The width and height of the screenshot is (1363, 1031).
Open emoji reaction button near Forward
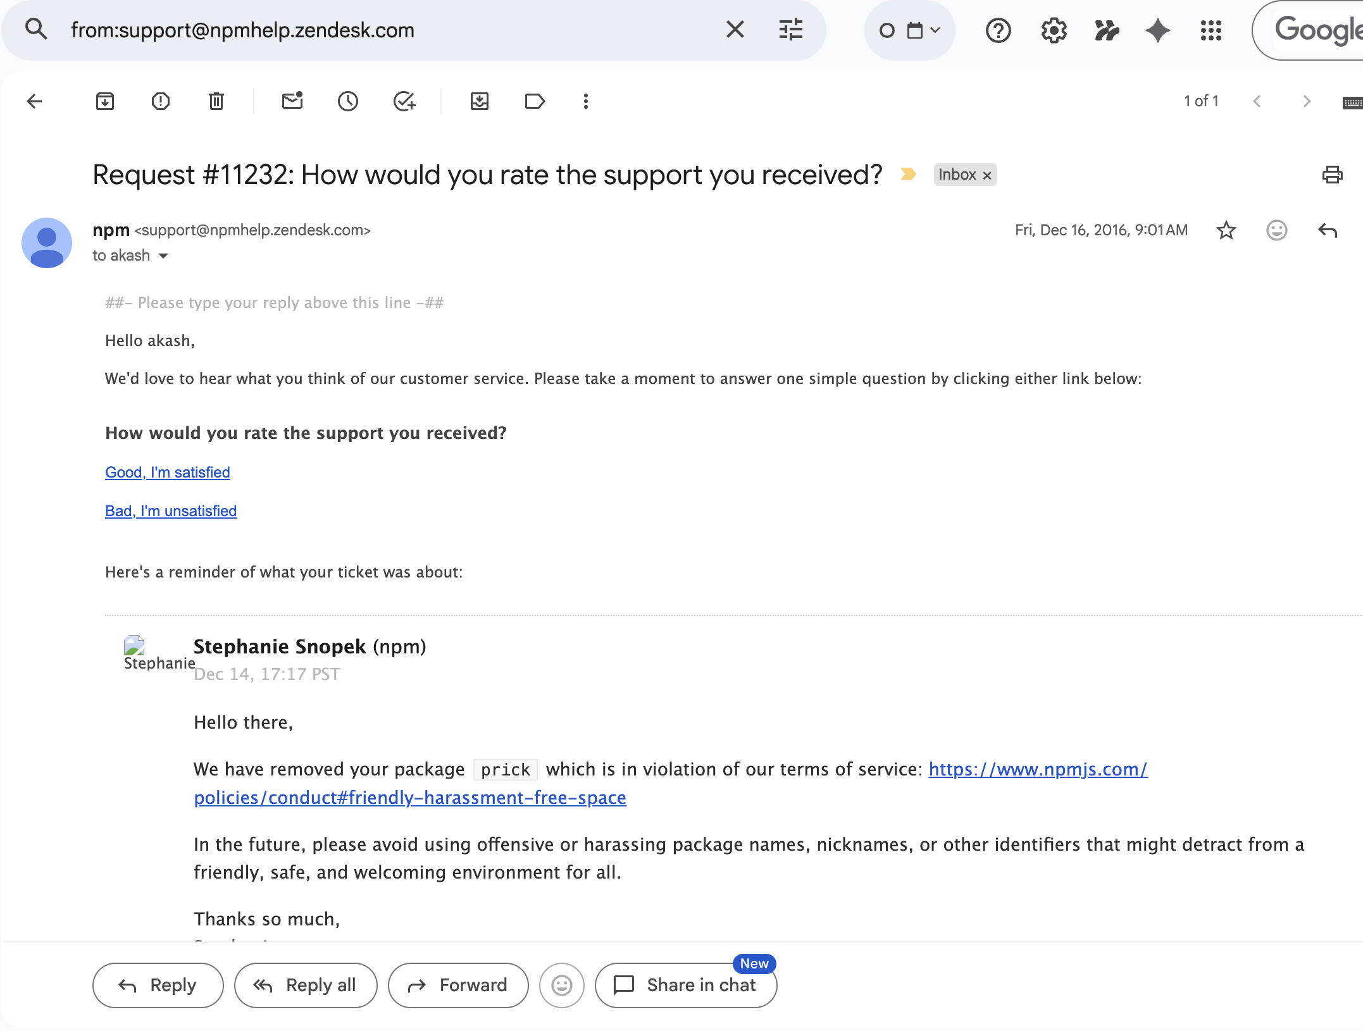(x=562, y=985)
